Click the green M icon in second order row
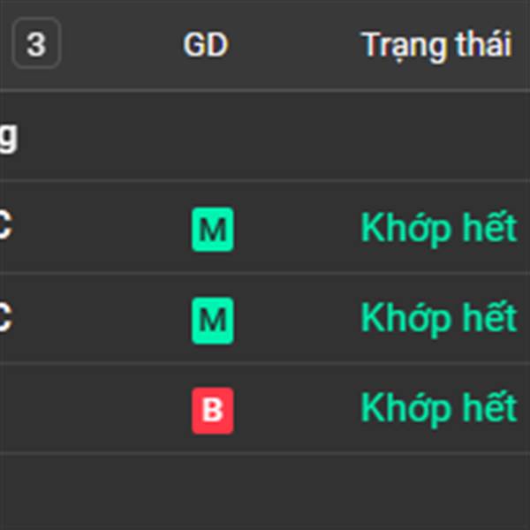Screen dimensions: 530x530 pyautogui.click(x=212, y=319)
